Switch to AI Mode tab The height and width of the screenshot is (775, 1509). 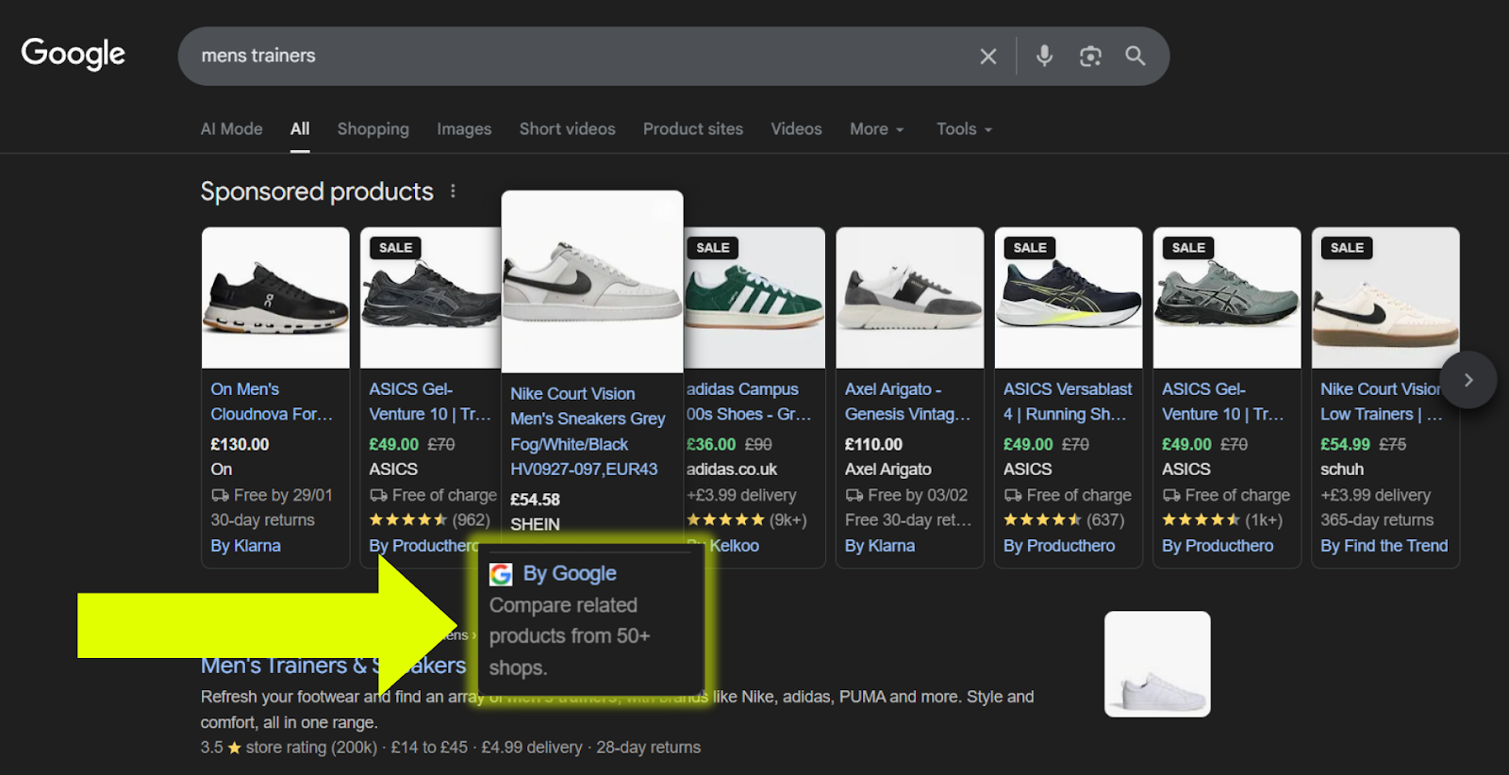231,129
